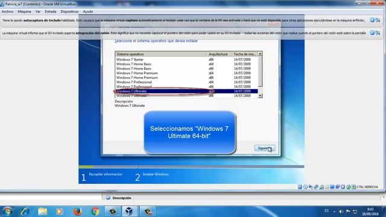The width and height of the screenshot is (386, 217).
Task: Sort by Arquitectura column header
Action: (219, 54)
